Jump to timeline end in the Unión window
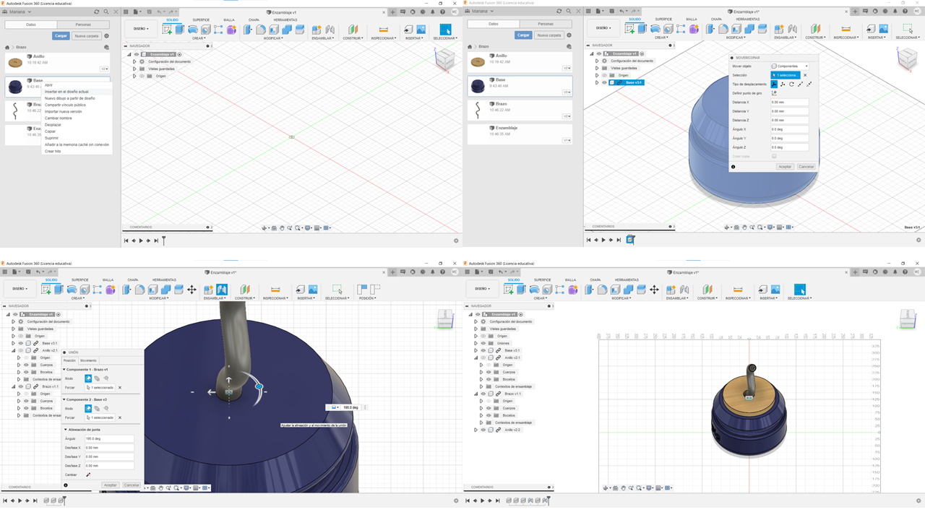 pos(35,500)
